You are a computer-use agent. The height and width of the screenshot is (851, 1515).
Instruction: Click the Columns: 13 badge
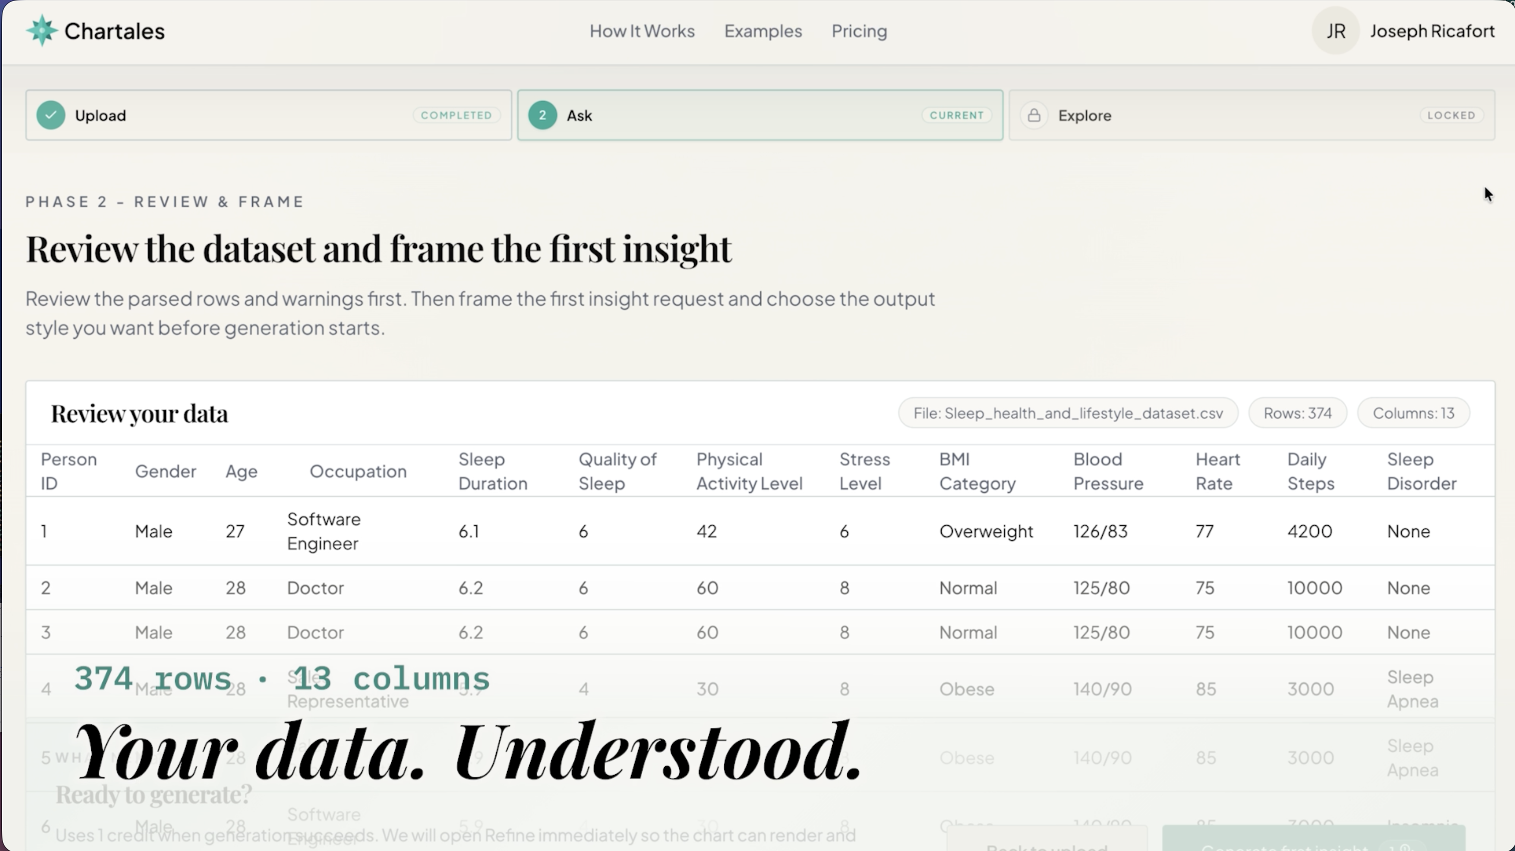click(x=1413, y=413)
